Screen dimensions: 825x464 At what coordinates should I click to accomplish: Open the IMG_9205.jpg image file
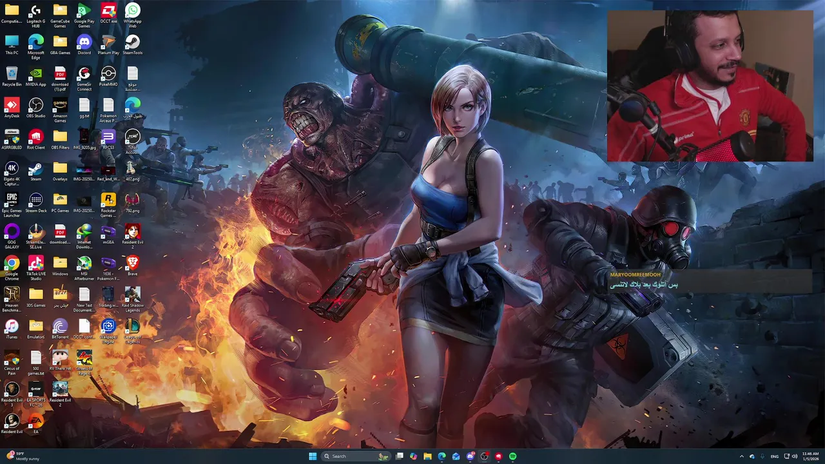point(84,139)
